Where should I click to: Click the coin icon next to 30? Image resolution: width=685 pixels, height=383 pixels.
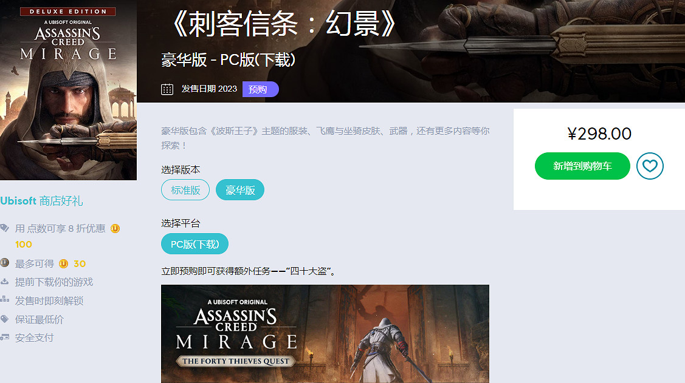coord(63,263)
